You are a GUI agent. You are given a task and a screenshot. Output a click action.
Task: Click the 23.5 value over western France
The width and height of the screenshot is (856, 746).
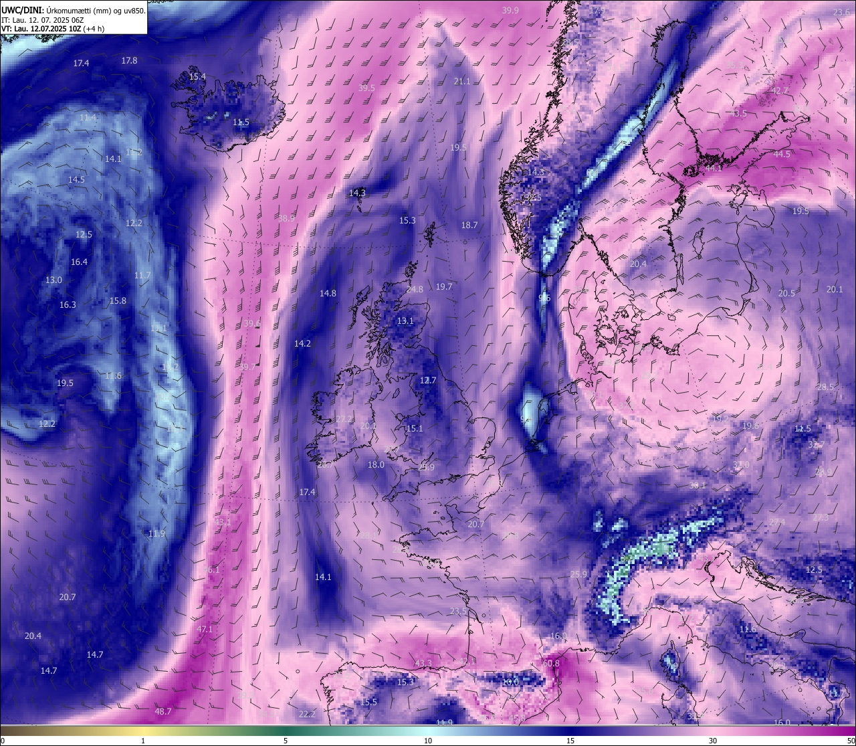pyautogui.click(x=458, y=612)
